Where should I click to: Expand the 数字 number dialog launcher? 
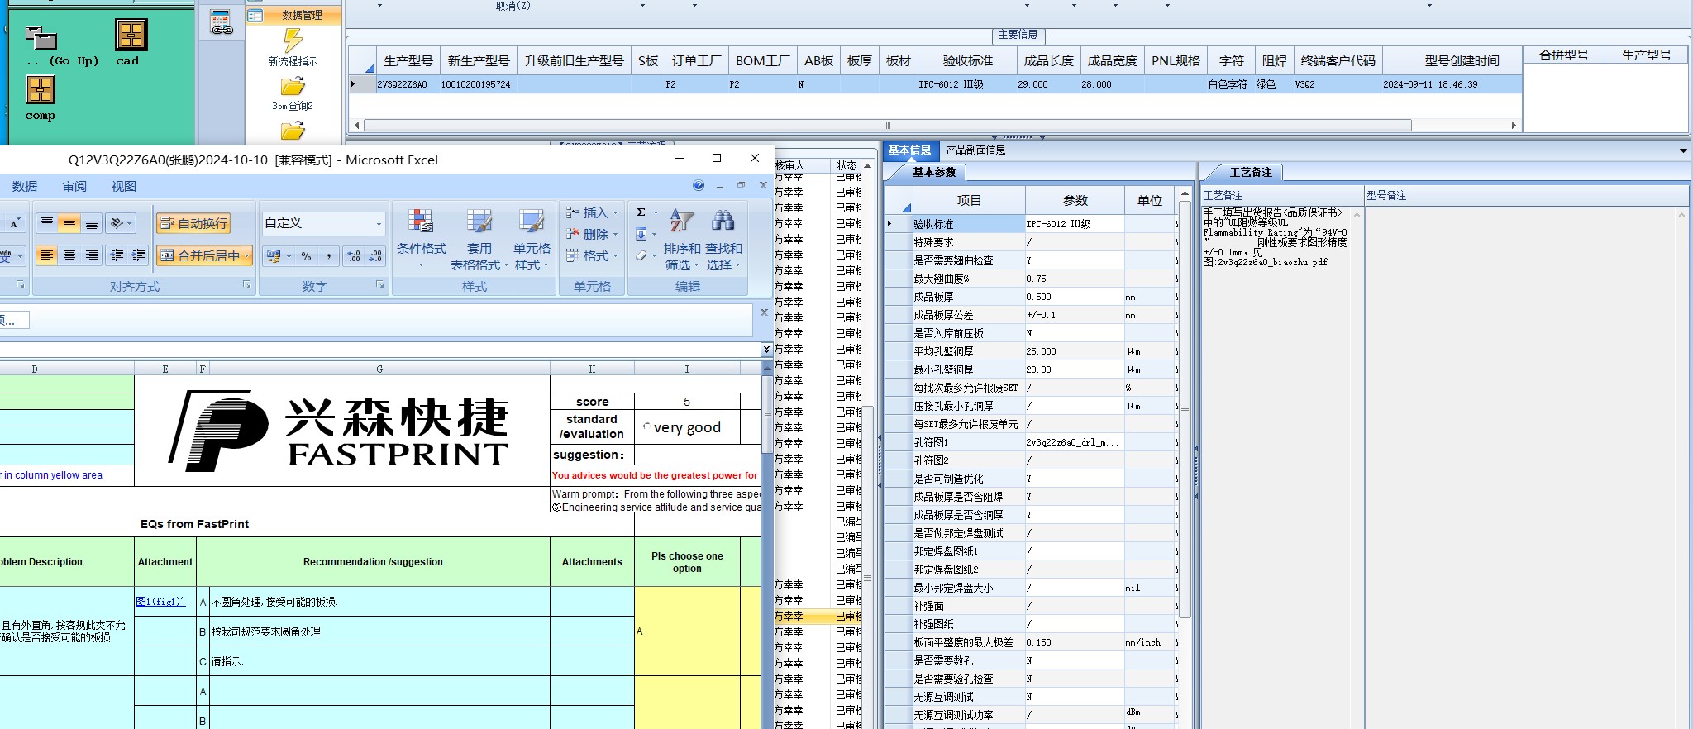point(380,285)
